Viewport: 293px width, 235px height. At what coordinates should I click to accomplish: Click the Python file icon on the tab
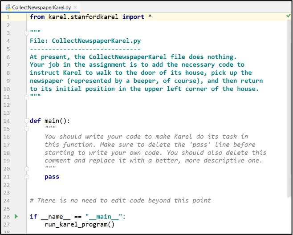8,8
